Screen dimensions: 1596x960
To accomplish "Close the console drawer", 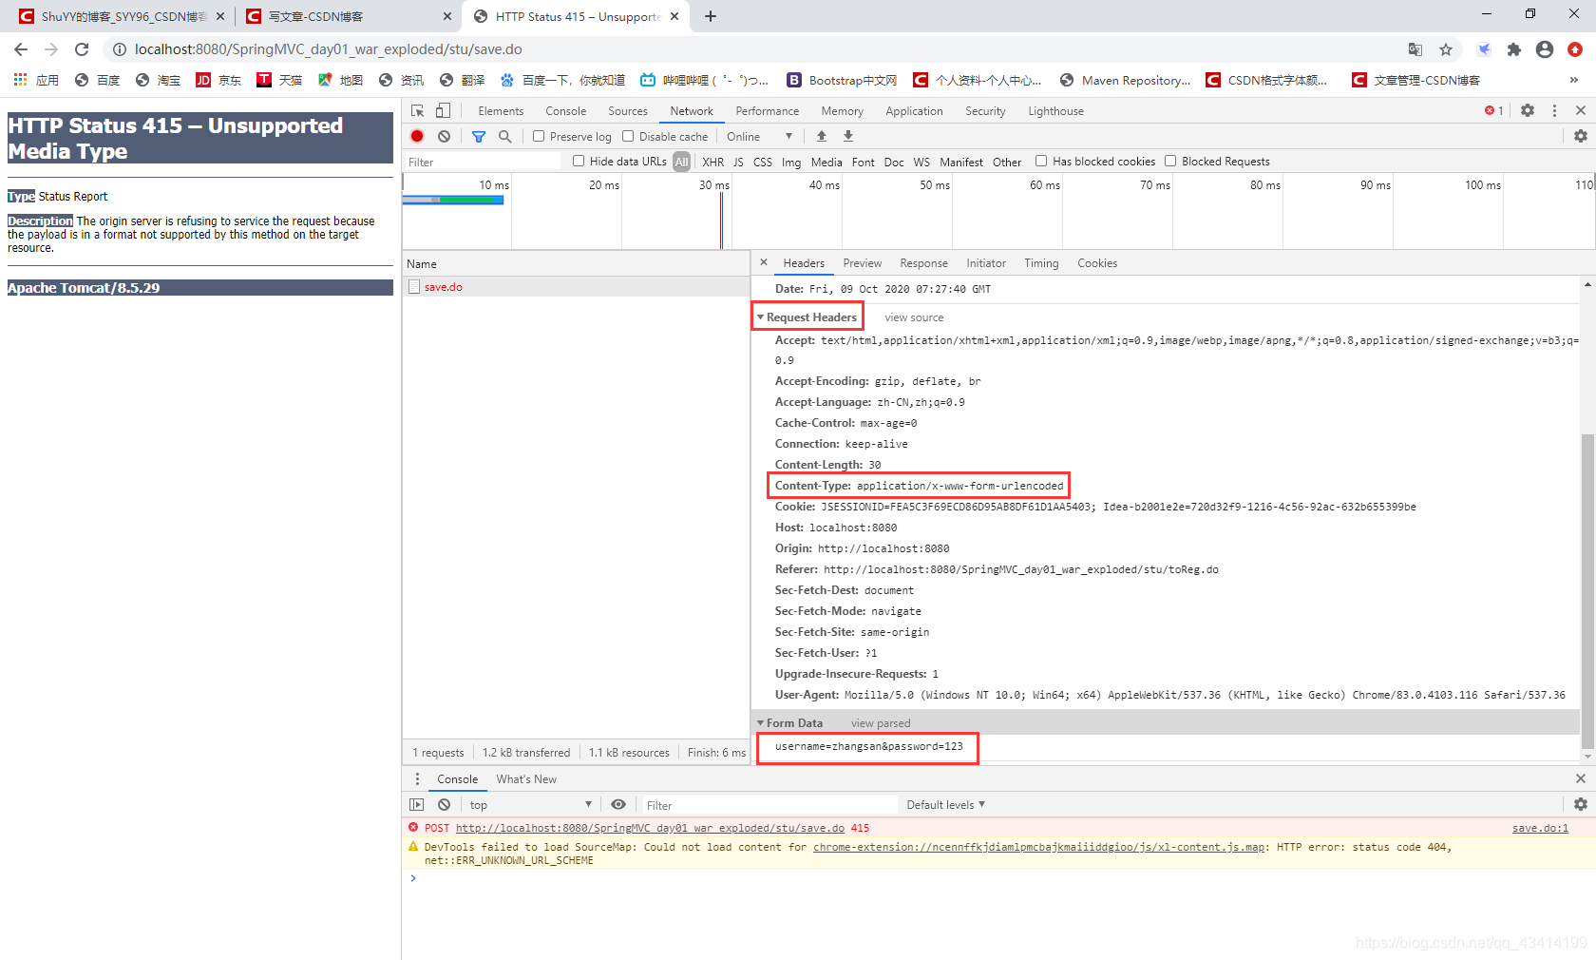I will (1581, 778).
